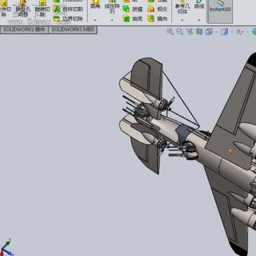Choose the Lofted Cut (放样切割) tool
Viewport: 256px width, 256px height.
(68, 9)
